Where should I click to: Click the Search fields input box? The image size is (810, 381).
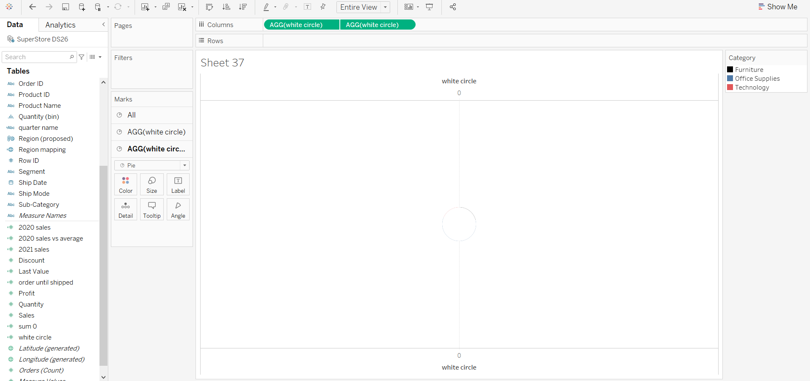pyautogui.click(x=39, y=57)
